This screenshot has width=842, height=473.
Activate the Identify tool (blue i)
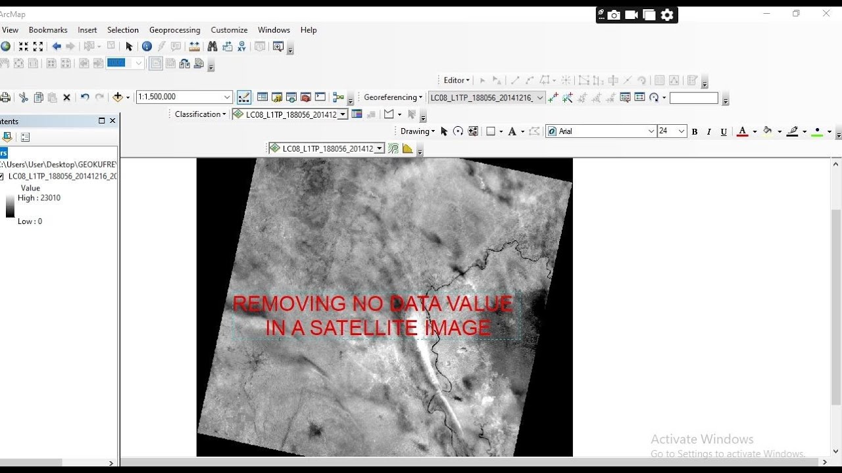tap(147, 47)
